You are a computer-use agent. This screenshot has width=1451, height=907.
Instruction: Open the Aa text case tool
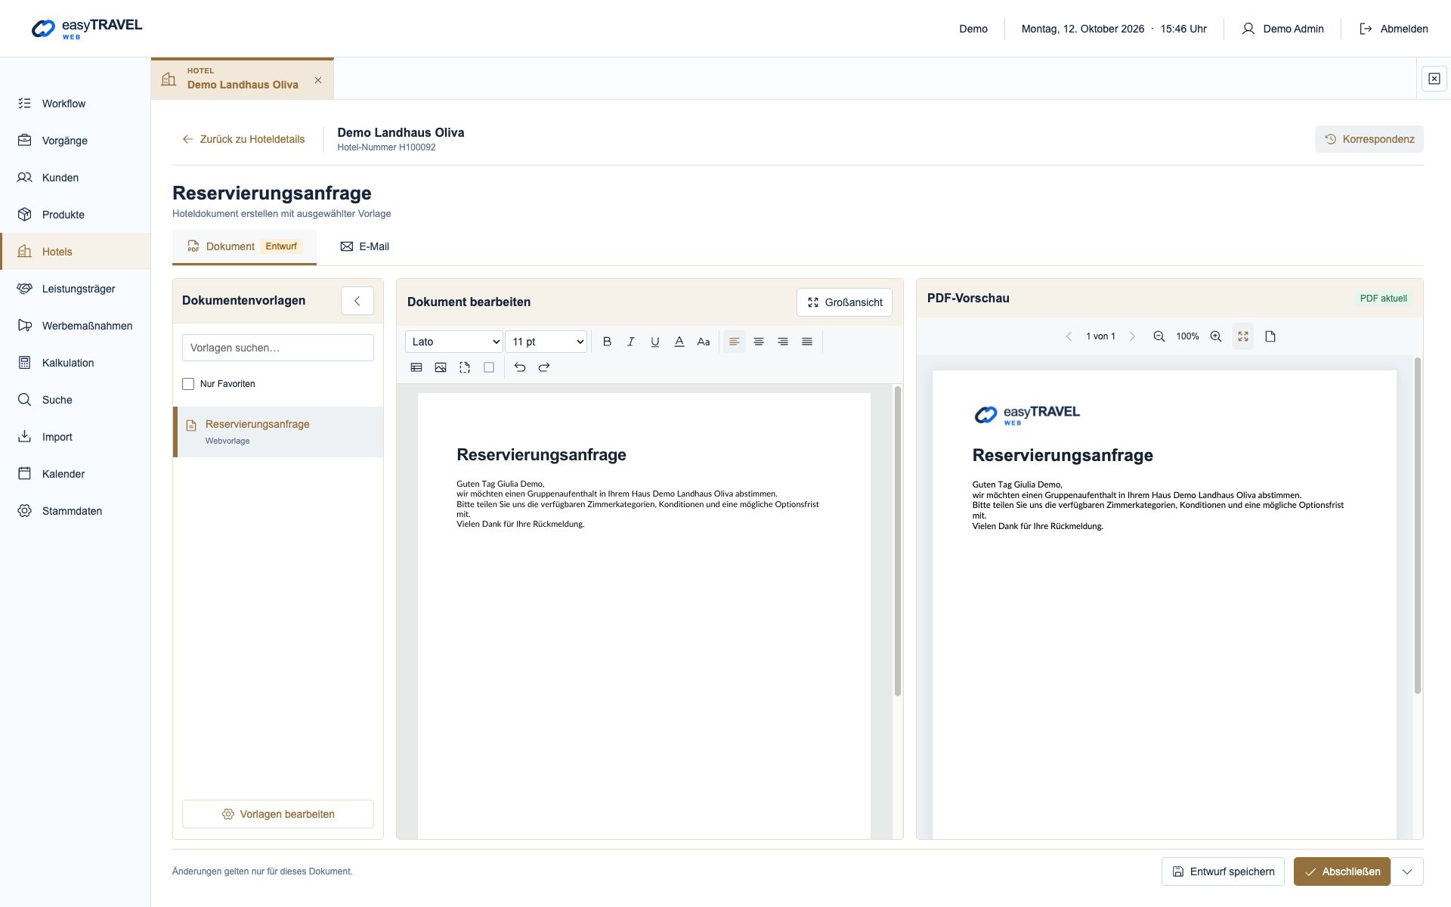tap(704, 342)
